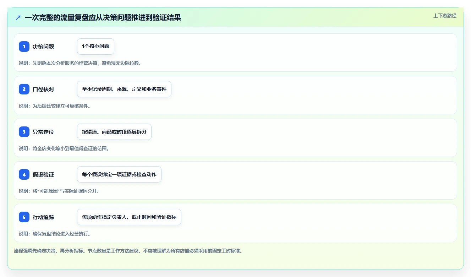Click the step number 1 badge

(24, 47)
